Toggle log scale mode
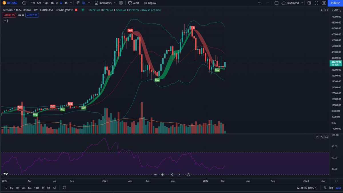Image resolution: width=343 pixels, height=193 pixels. click(331, 188)
